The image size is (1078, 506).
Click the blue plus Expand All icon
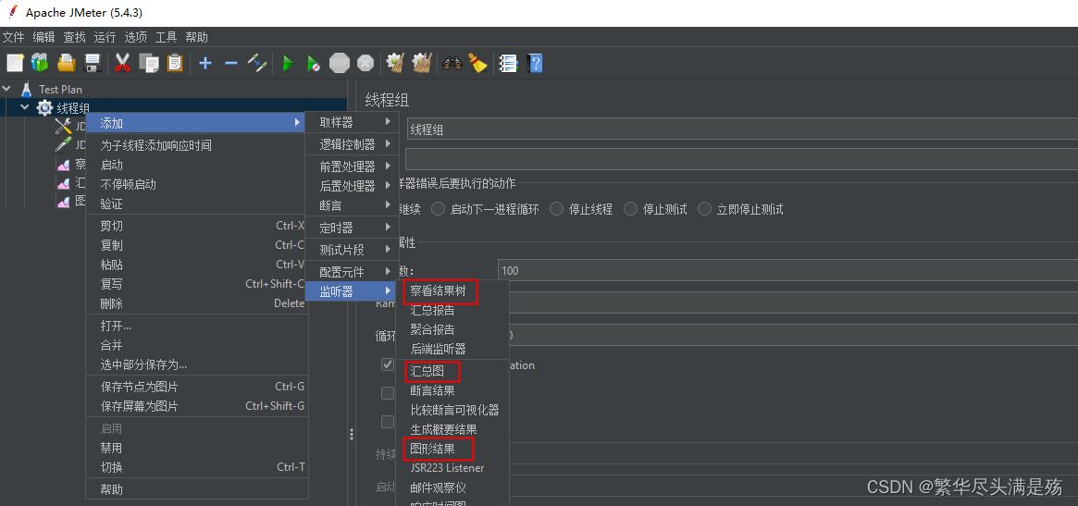205,63
